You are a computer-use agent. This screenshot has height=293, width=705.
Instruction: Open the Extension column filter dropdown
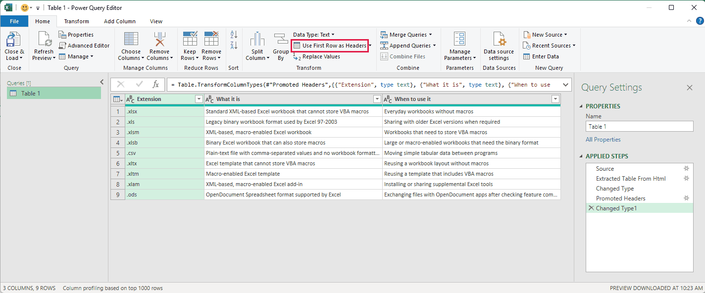click(x=199, y=99)
